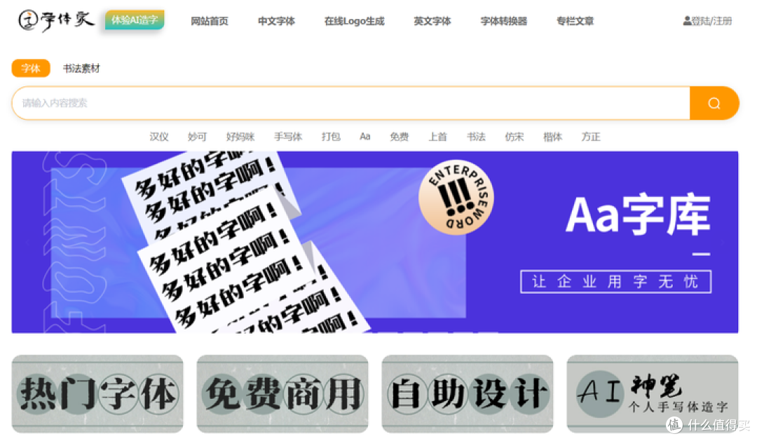The height and width of the screenshot is (441, 757).
Task: Go to 网站首页 in the navigation
Action: click(210, 21)
